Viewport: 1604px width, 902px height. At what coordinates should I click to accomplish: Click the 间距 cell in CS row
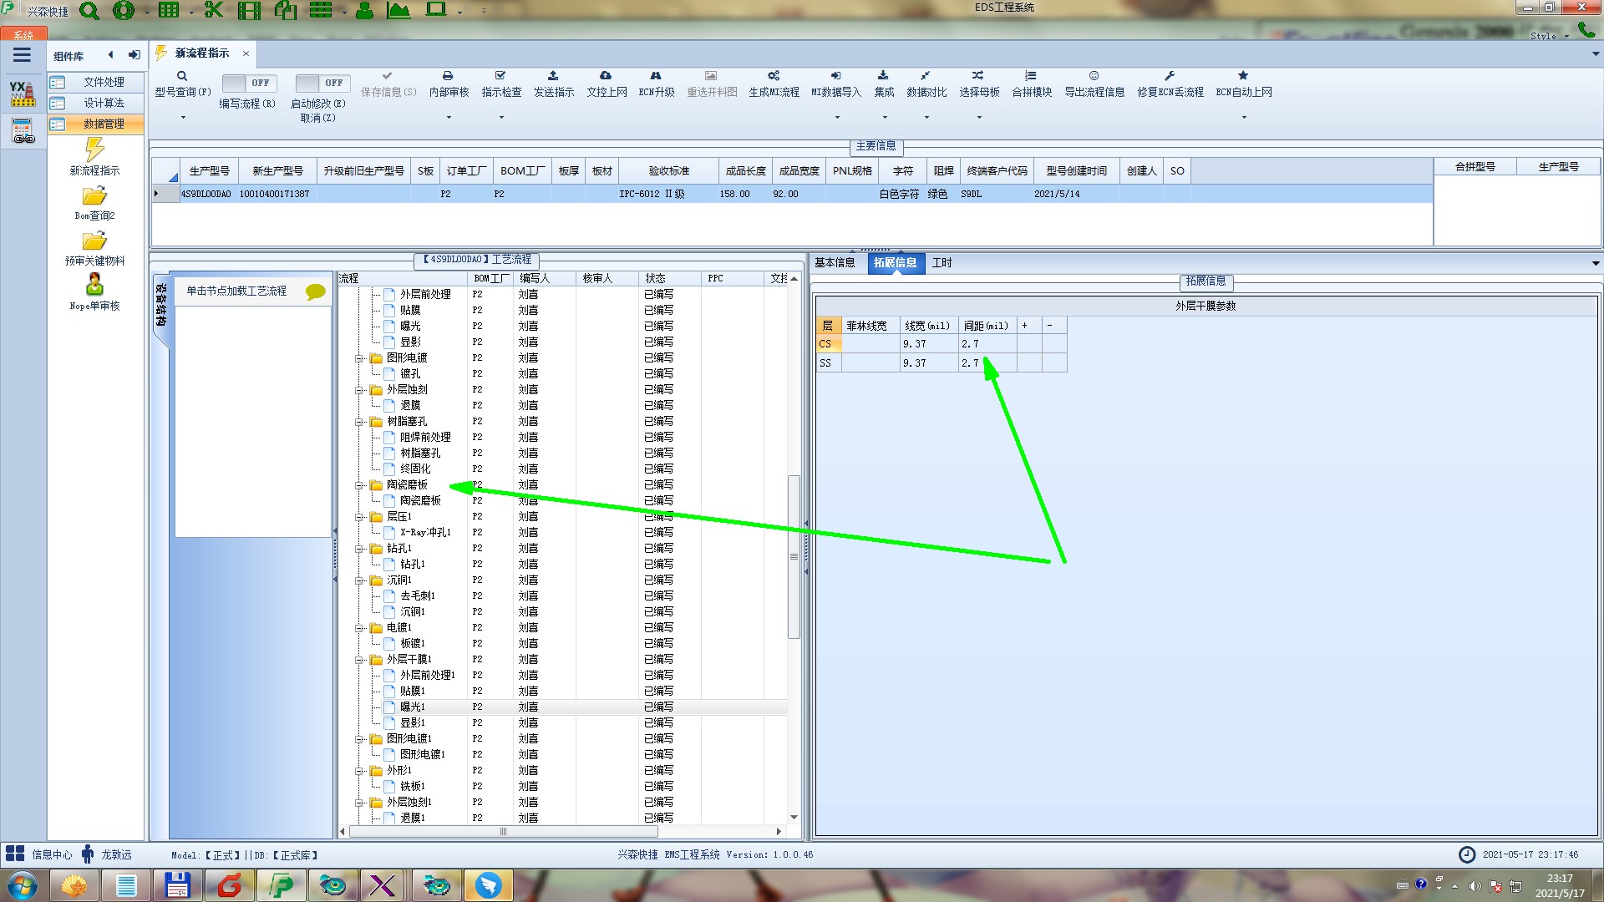coord(986,344)
